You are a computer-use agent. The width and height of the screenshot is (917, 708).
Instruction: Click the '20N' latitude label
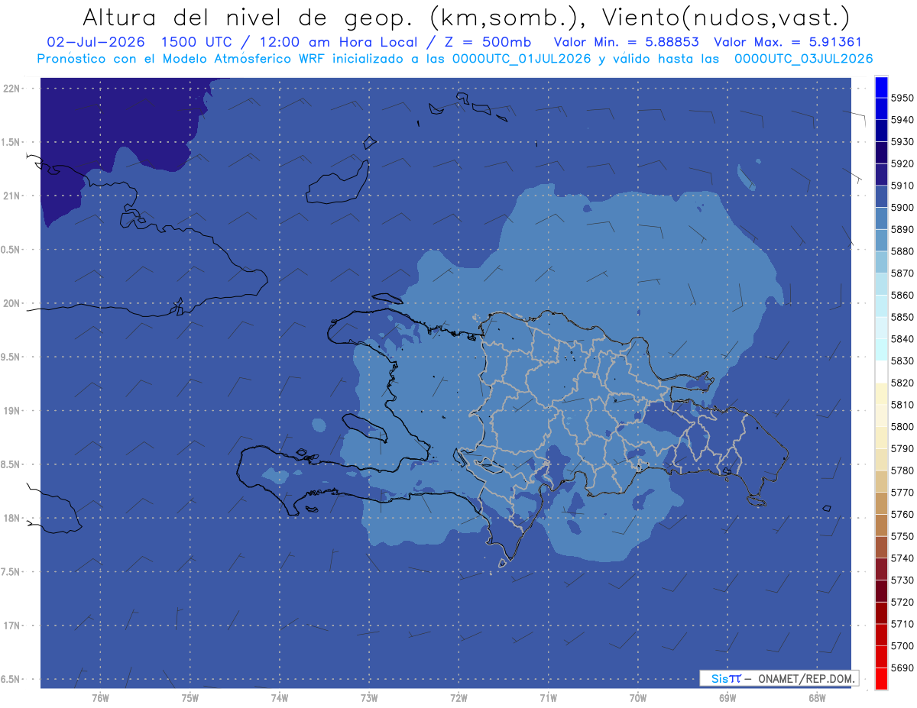coord(12,303)
